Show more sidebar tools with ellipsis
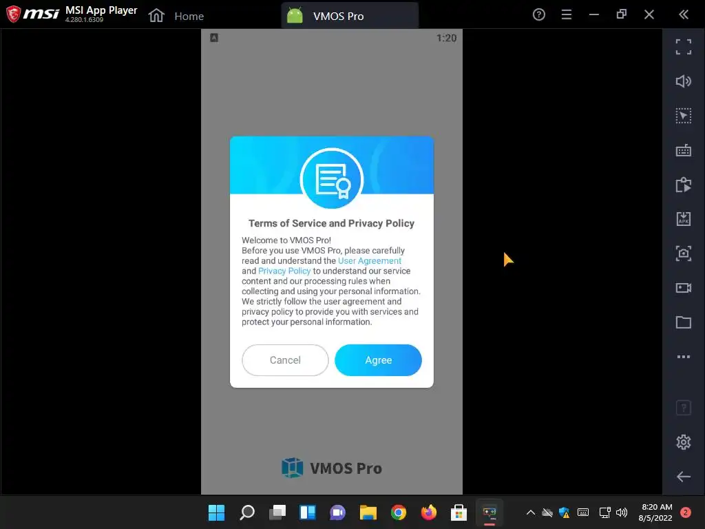 point(684,357)
